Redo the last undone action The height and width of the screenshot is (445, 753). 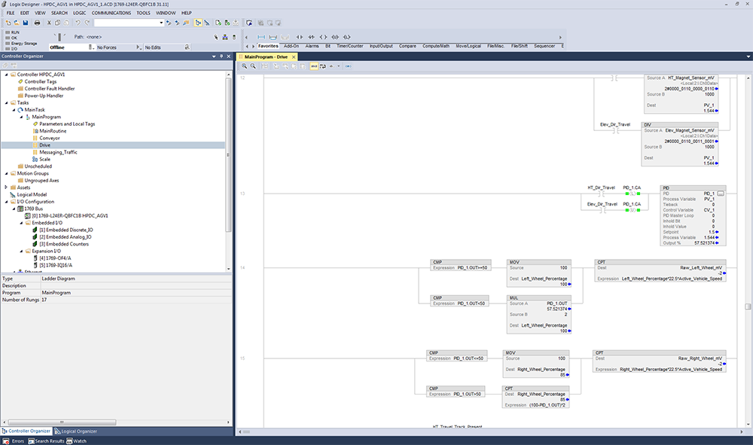tap(87, 23)
